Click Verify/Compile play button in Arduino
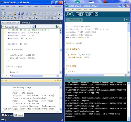This screenshot has height=122, width=131. pos(68,14)
